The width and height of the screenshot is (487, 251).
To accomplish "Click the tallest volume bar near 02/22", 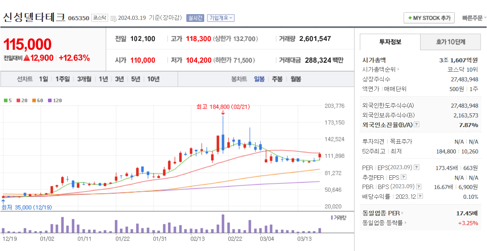I will click(223, 223).
